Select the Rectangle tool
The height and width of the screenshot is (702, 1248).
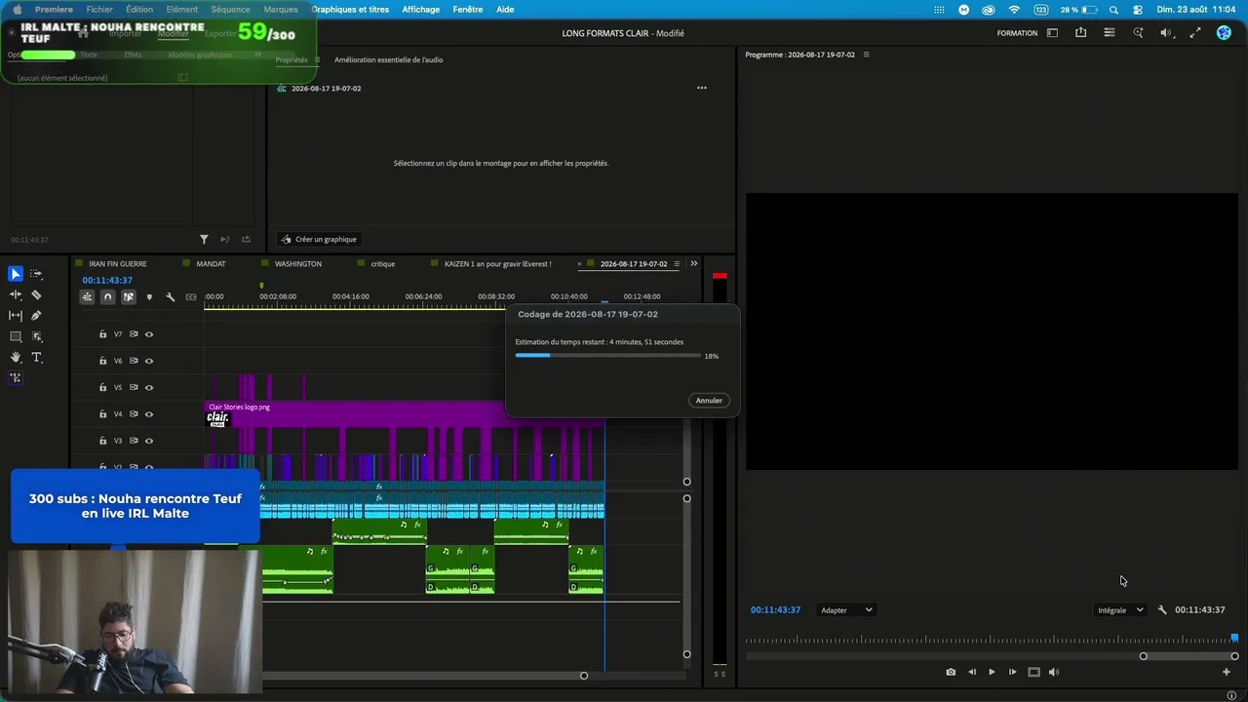pos(16,336)
